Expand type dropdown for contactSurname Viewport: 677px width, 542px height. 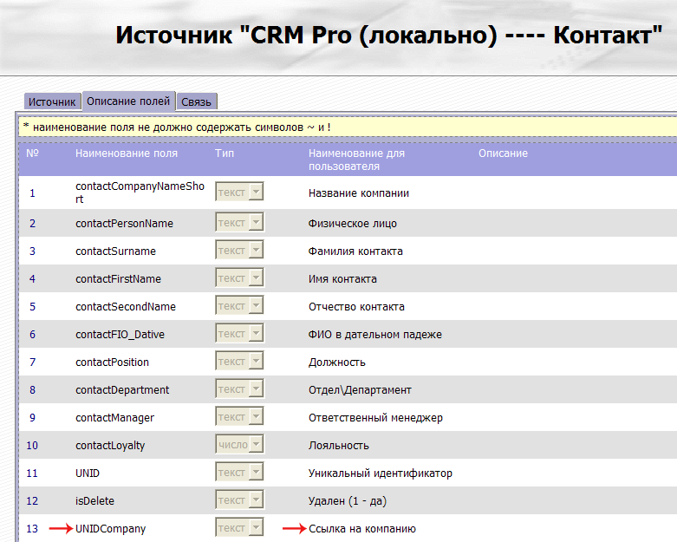click(x=239, y=250)
